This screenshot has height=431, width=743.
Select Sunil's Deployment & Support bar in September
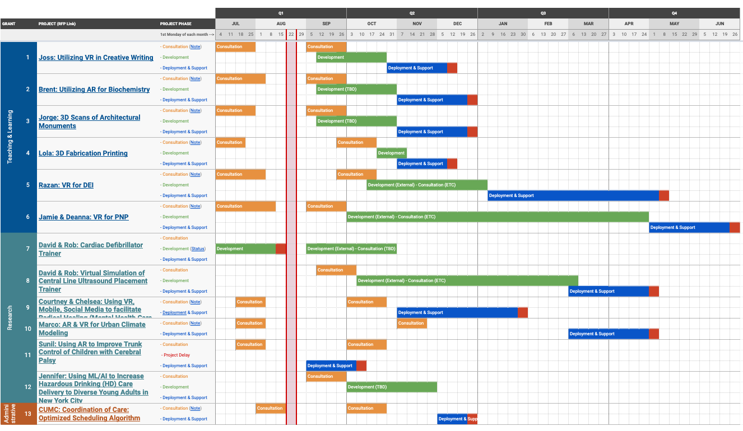coord(331,366)
